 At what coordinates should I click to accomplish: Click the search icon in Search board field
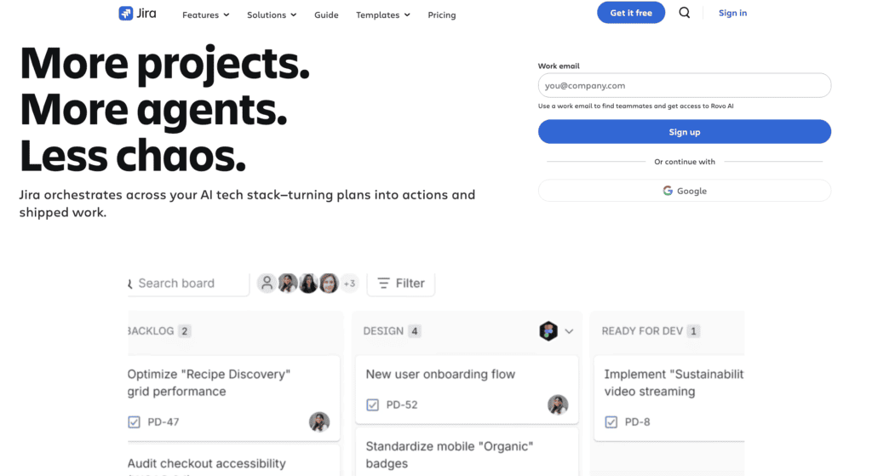click(130, 284)
